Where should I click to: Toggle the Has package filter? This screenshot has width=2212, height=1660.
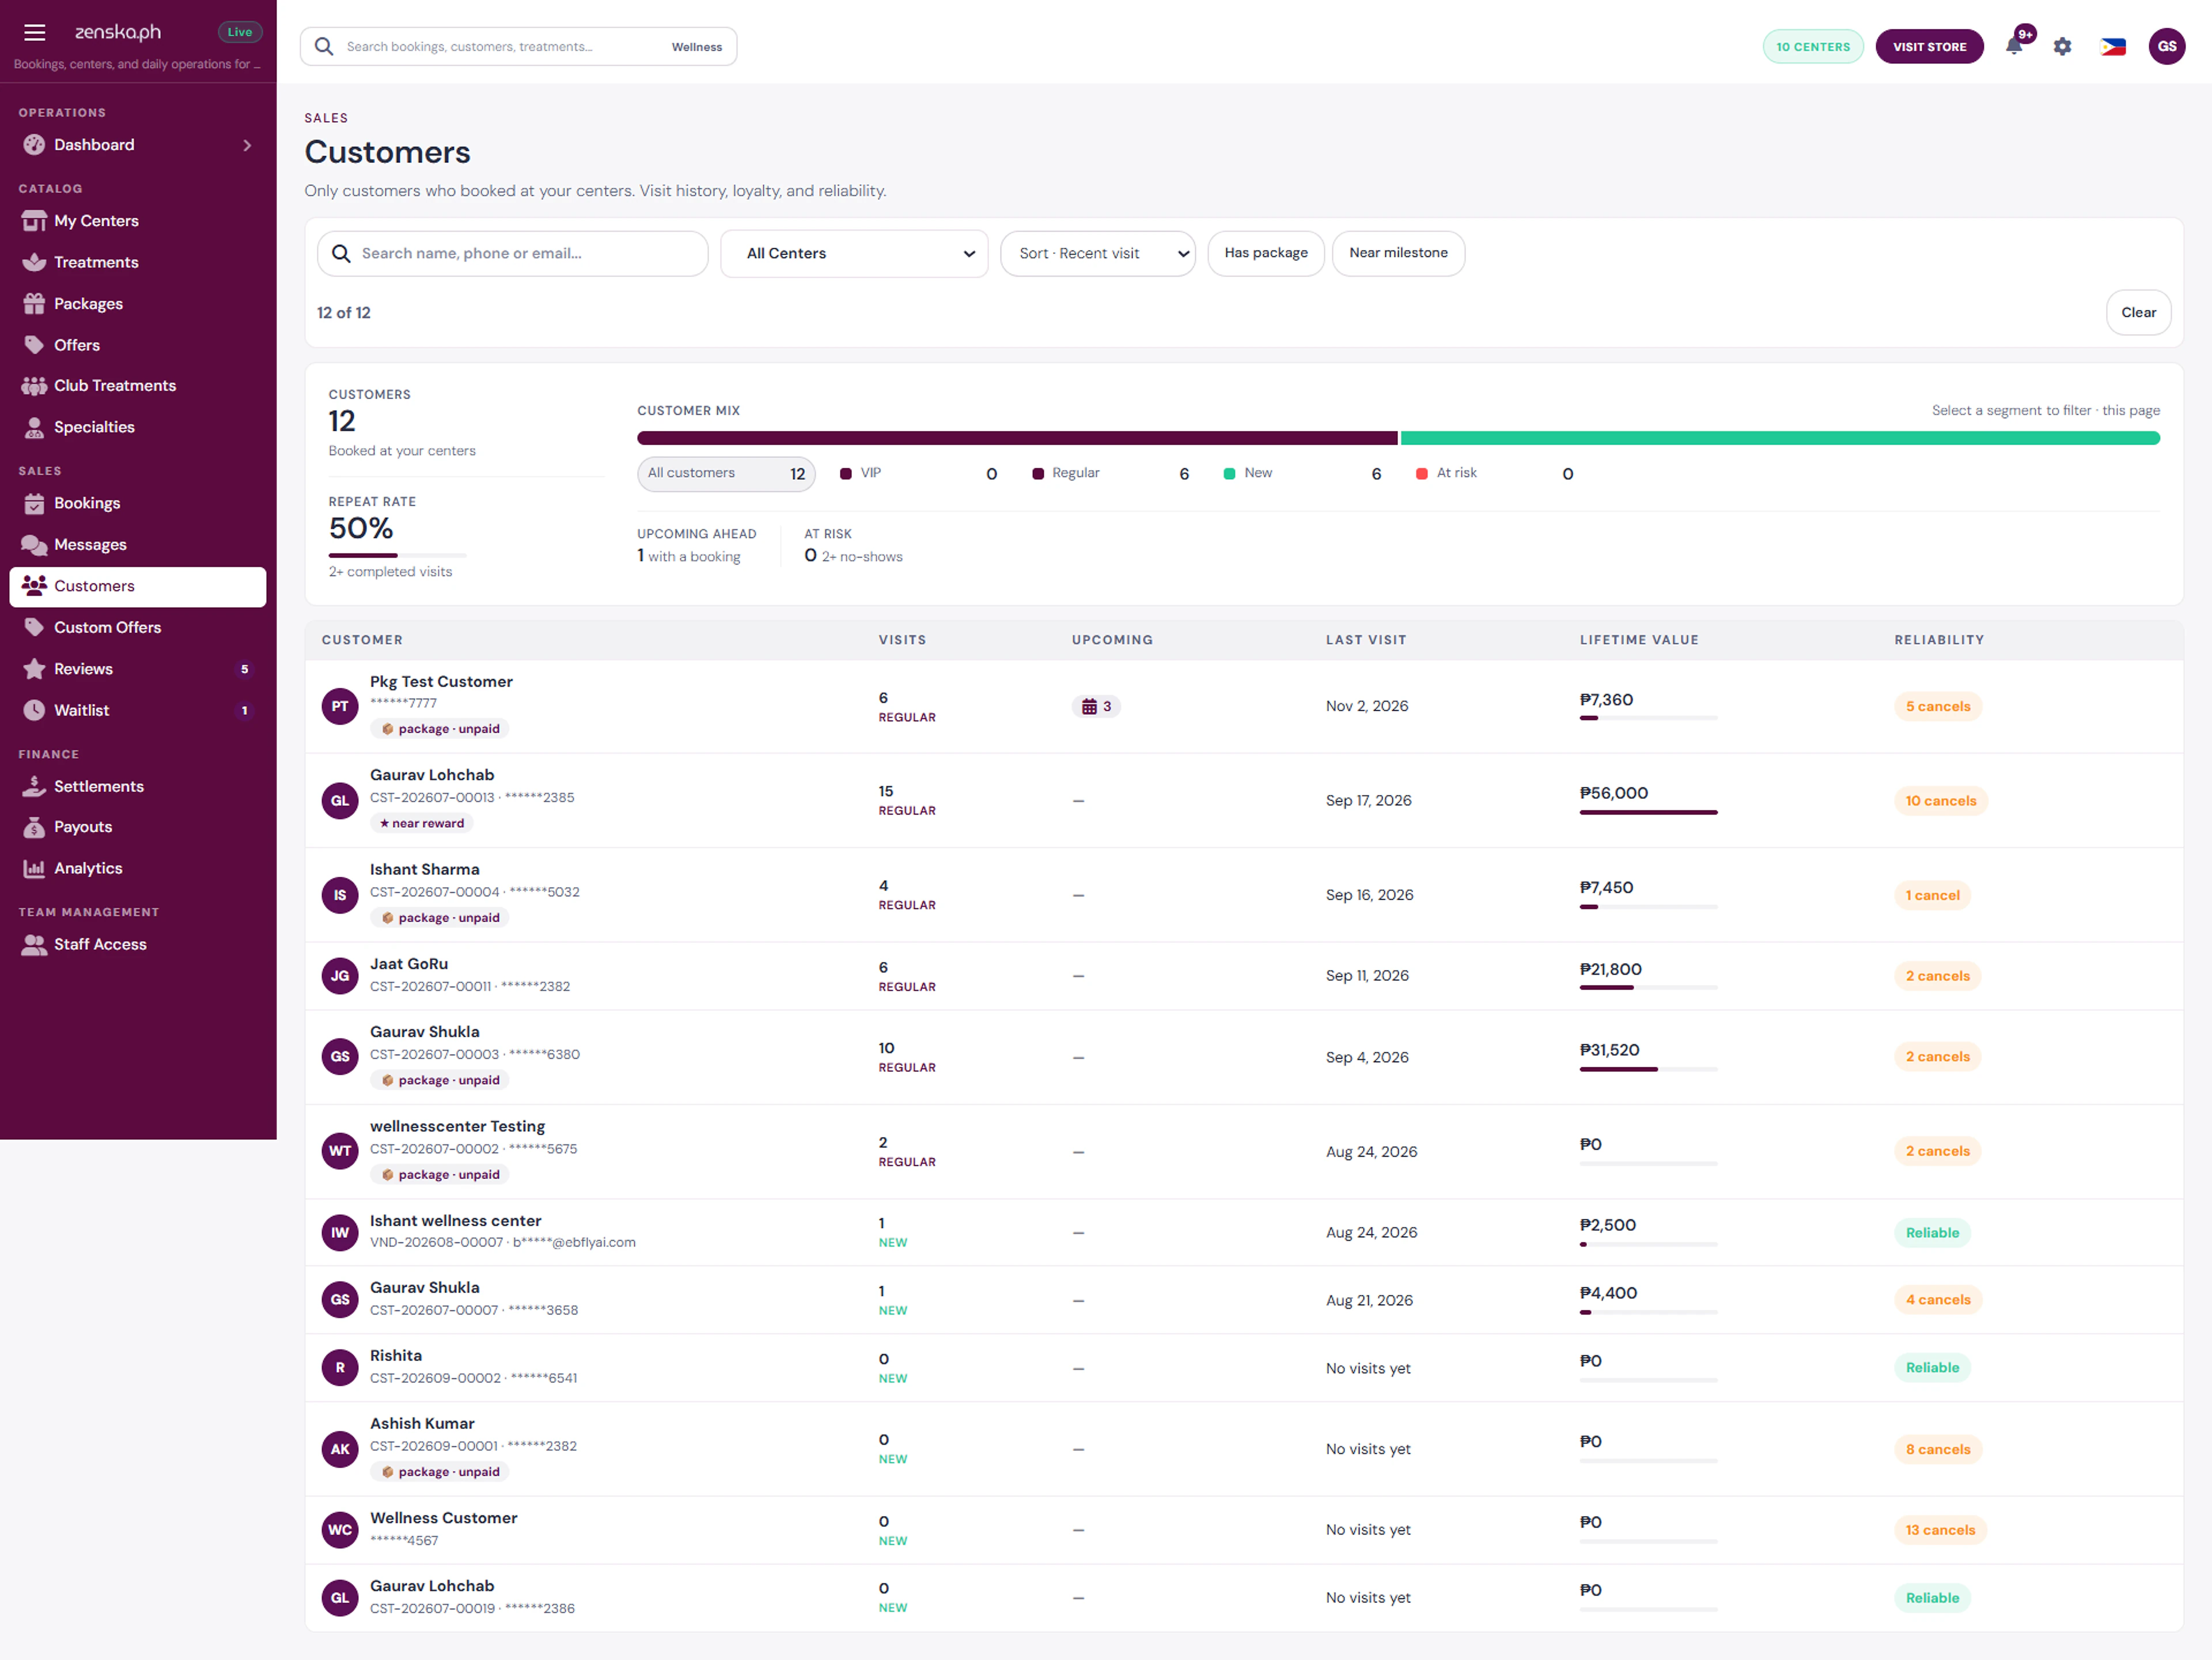[1265, 253]
